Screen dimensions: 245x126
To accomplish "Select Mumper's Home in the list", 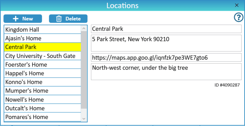I will click(x=42, y=91).
